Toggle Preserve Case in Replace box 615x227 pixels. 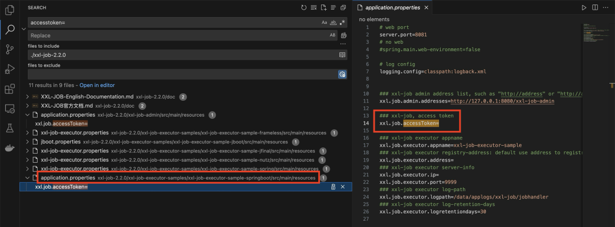[333, 35]
